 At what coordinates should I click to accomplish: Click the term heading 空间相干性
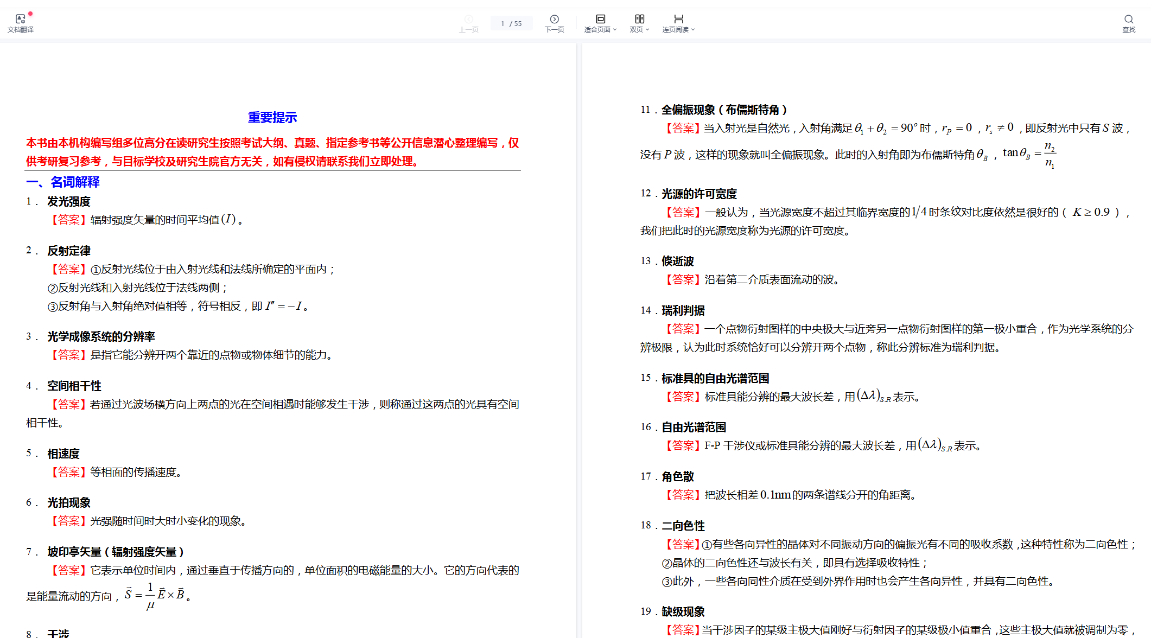click(x=74, y=386)
